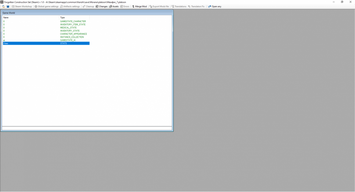Click the save floppy disk icon
The height and width of the screenshot is (192, 355).
tap(8, 6)
